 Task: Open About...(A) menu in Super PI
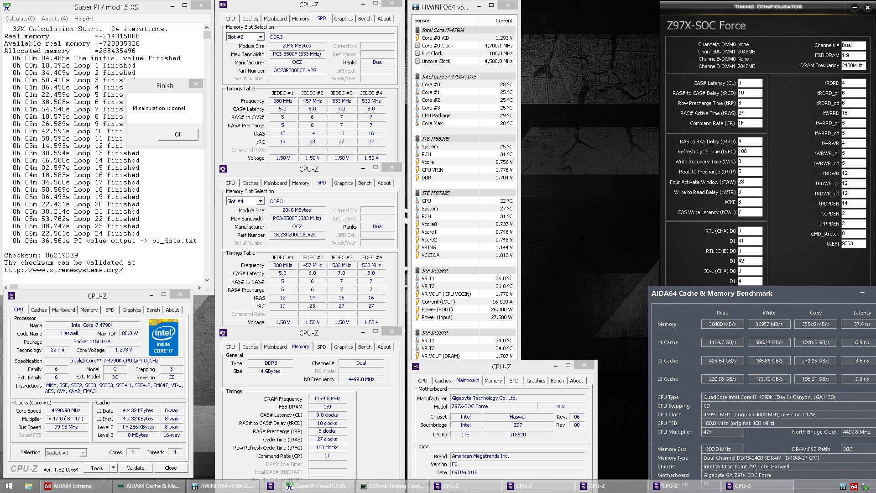54,19
